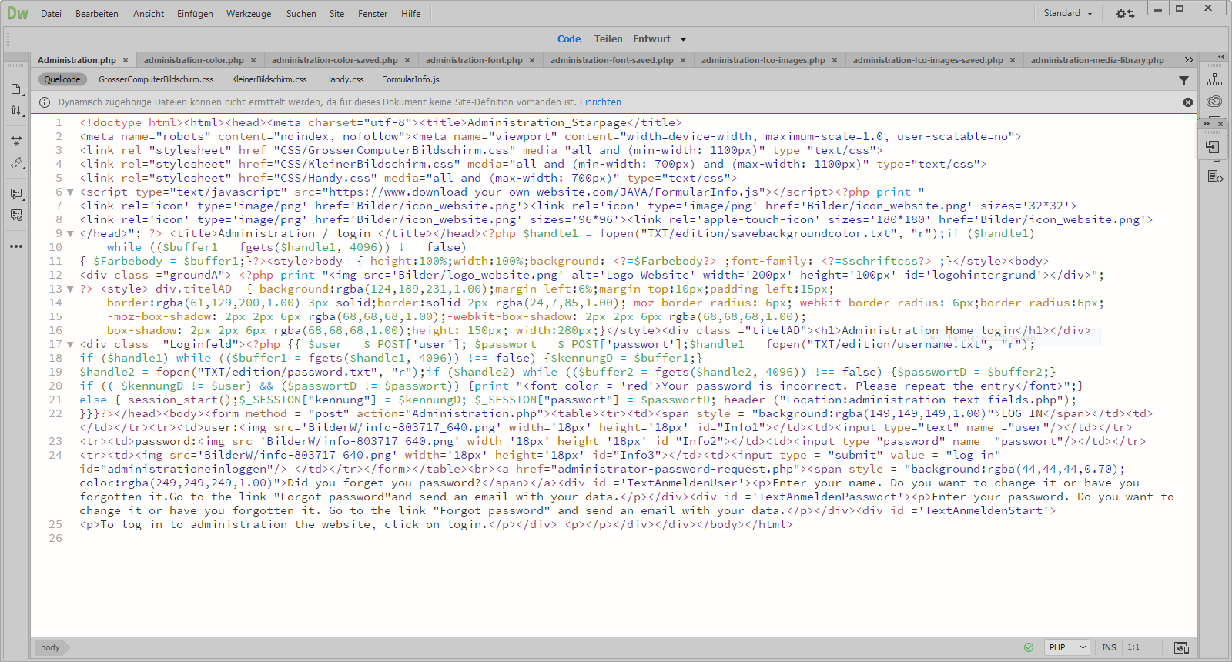The image size is (1232, 662).
Task: Open the view mode dropdown next to Entwurf
Action: coord(683,39)
